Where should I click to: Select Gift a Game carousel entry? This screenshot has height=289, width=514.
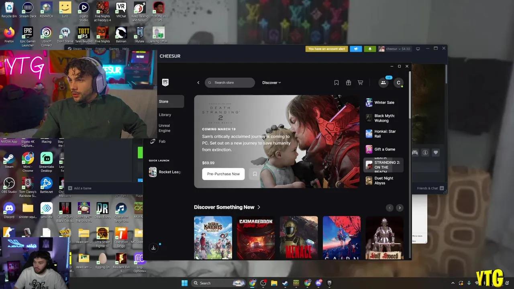383,149
